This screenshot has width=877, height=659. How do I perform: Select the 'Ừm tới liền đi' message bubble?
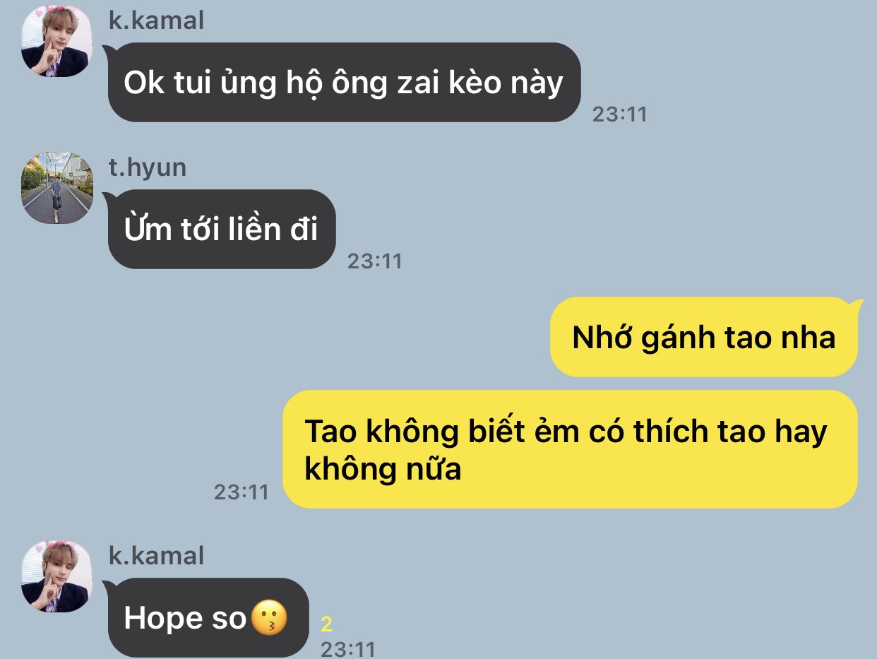click(222, 229)
